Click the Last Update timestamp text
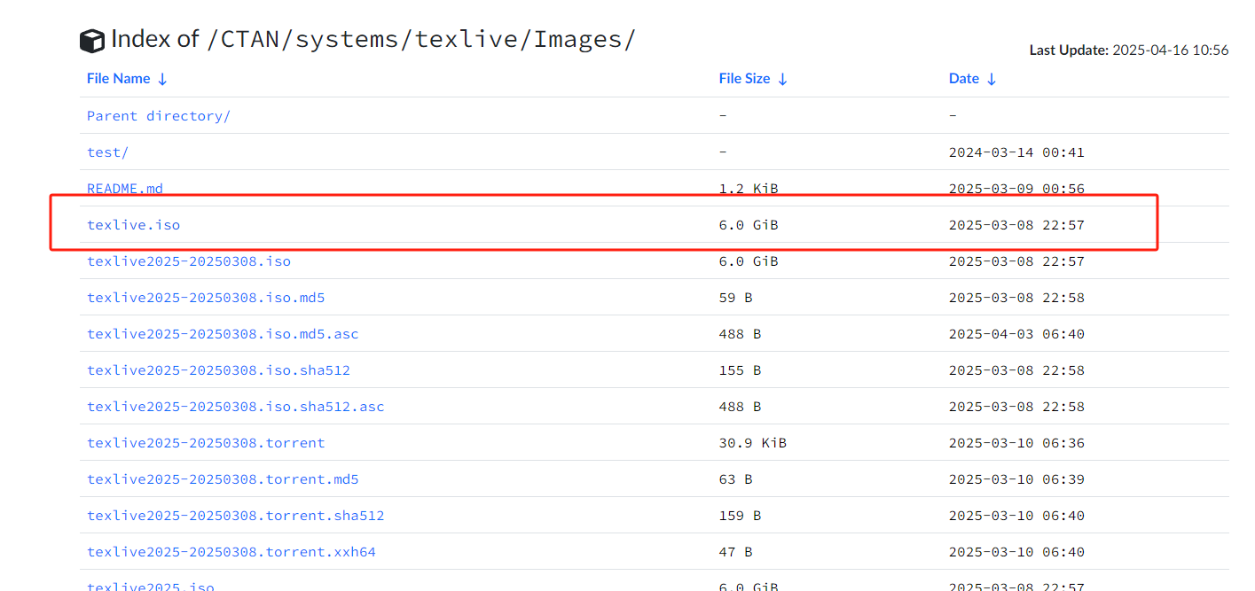 [x=1129, y=51]
